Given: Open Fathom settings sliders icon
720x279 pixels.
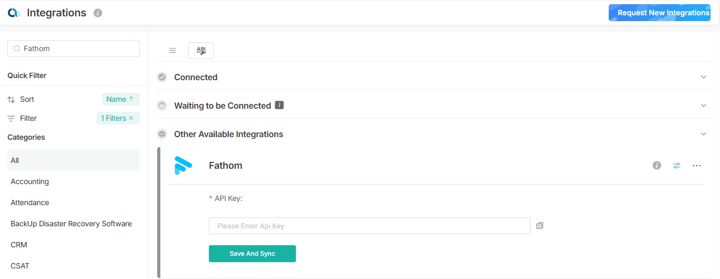Looking at the screenshot, I should 677,166.
